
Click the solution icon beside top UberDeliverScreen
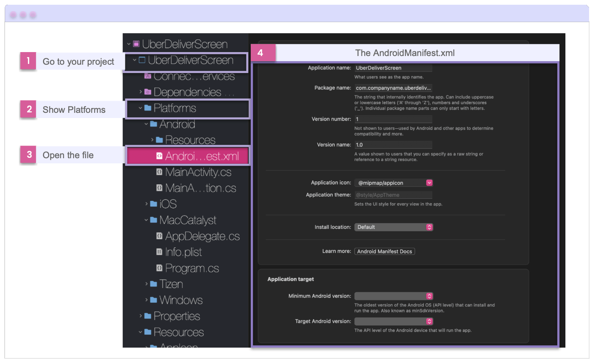tap(136, 44)
